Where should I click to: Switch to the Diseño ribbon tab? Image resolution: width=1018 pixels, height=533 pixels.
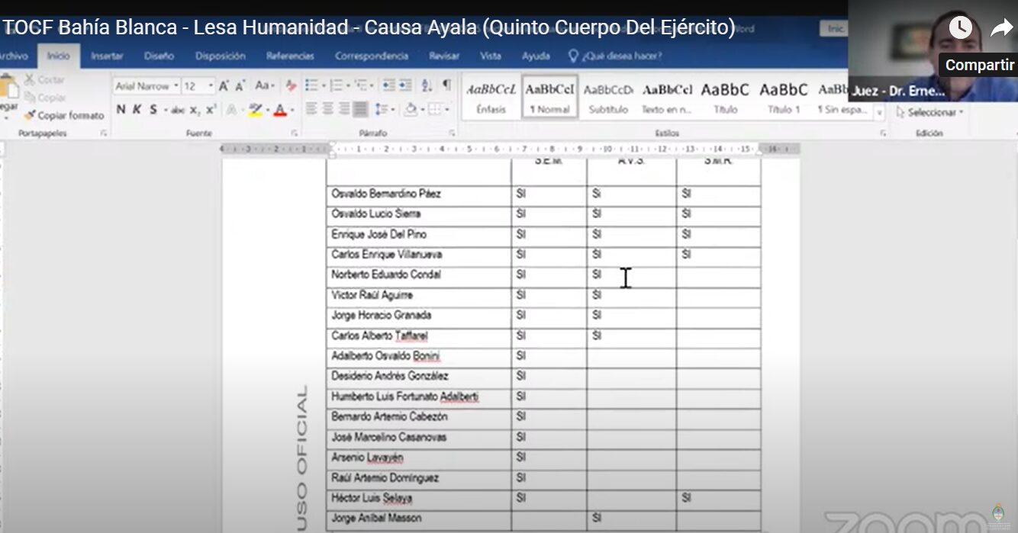pyautogui.click(x=159, y=56)
